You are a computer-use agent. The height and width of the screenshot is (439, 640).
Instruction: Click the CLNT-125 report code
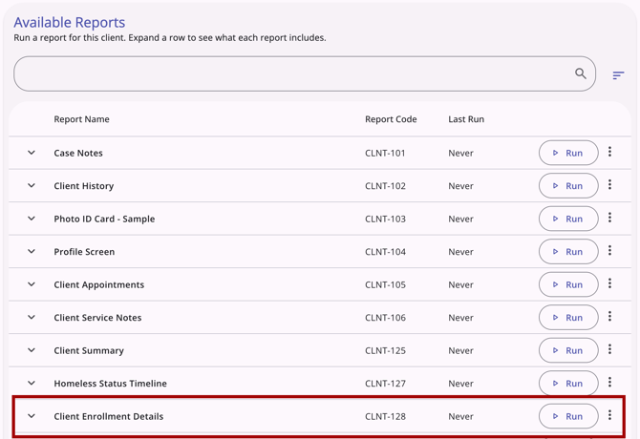385,351
